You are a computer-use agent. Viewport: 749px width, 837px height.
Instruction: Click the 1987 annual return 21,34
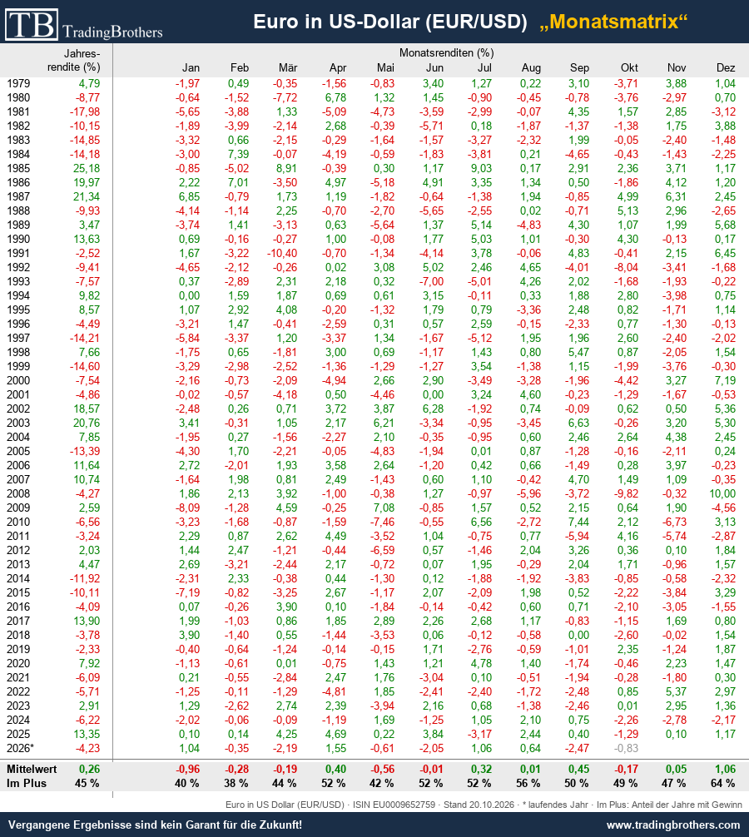[86, 196]
